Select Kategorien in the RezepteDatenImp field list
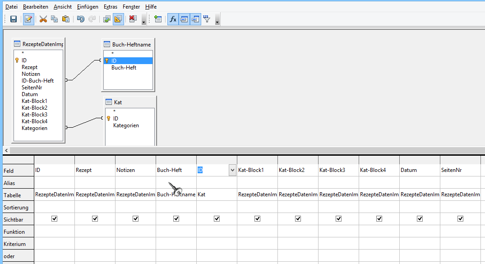The width and height of the screenshot is (485, 264). [x=34, y=128]
